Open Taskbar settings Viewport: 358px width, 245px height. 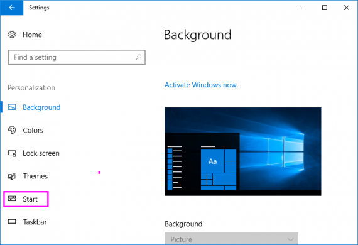[35, 222]
